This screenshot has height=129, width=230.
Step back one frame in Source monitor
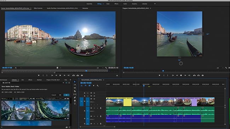click(x=56, y=75)
